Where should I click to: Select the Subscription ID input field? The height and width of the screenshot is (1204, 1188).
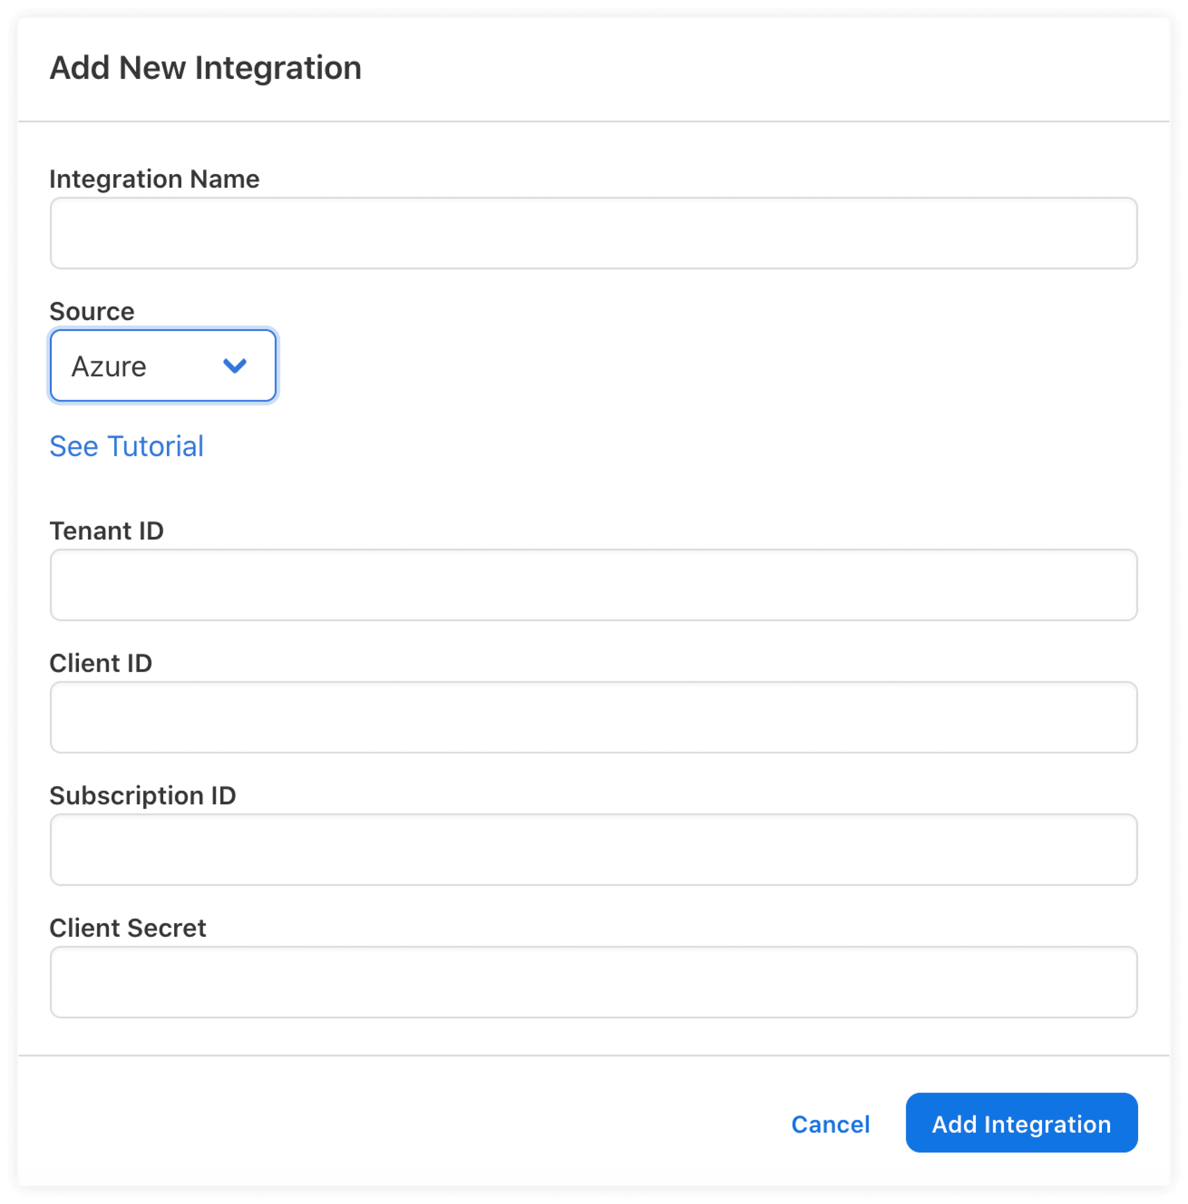592,849
